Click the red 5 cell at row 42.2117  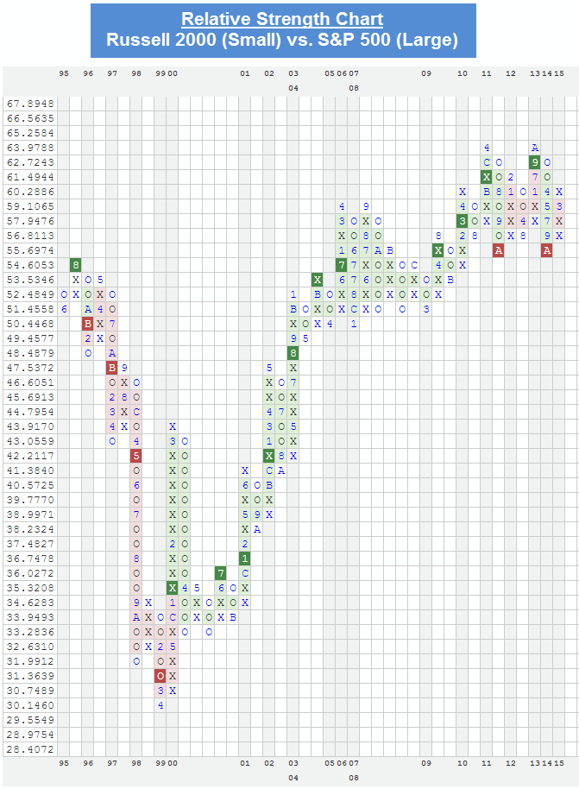136,455
